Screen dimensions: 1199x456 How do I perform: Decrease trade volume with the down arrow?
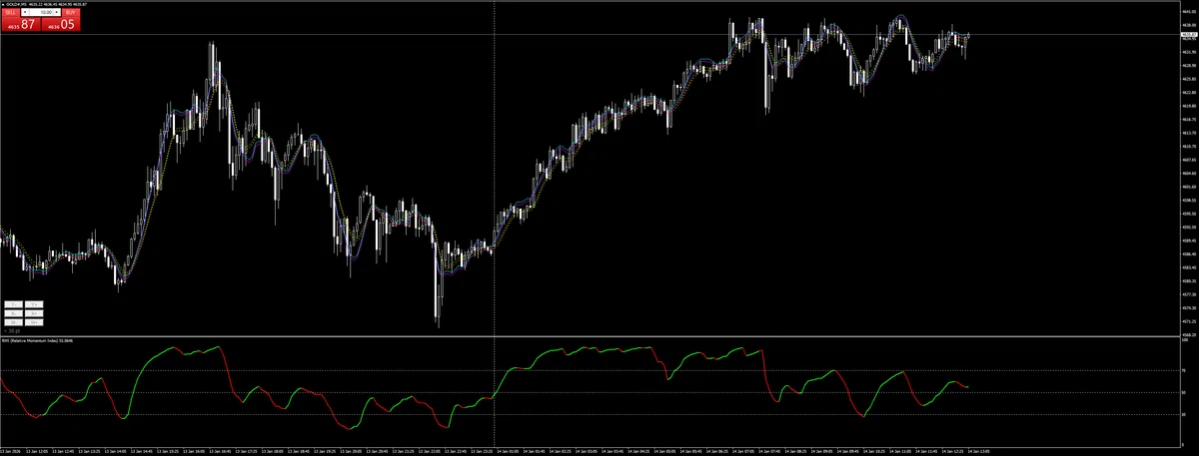(25, 12)
